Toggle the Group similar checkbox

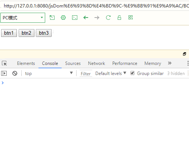coord(132,73)
